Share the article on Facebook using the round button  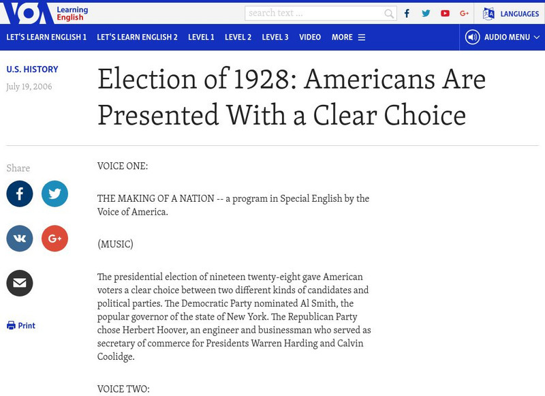[20, 194]
